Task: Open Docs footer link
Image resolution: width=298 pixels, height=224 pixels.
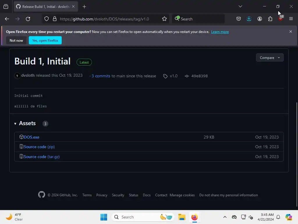Action: click(147, 195)
